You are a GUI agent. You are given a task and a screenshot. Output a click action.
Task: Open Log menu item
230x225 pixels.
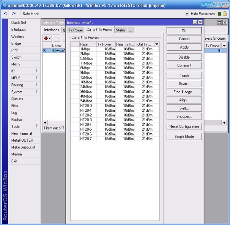24,112
